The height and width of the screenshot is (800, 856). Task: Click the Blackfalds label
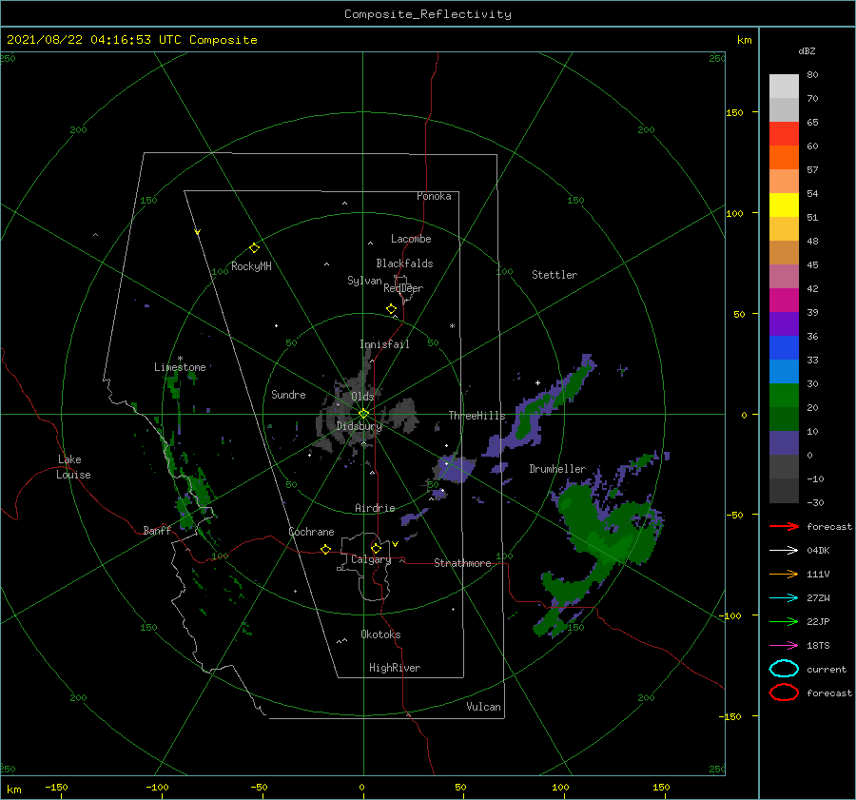click(404, 263)
